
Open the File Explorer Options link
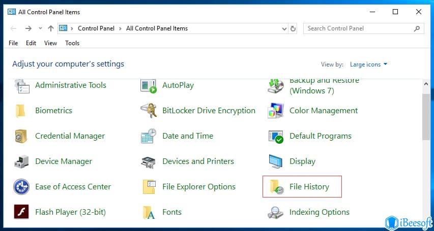(199, 187)
